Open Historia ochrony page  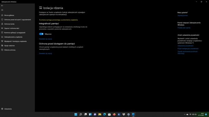coord(10,50)
